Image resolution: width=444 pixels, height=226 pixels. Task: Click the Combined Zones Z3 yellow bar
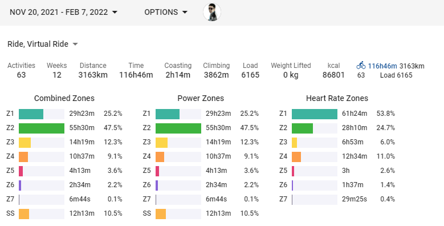(x=25, y=142)
